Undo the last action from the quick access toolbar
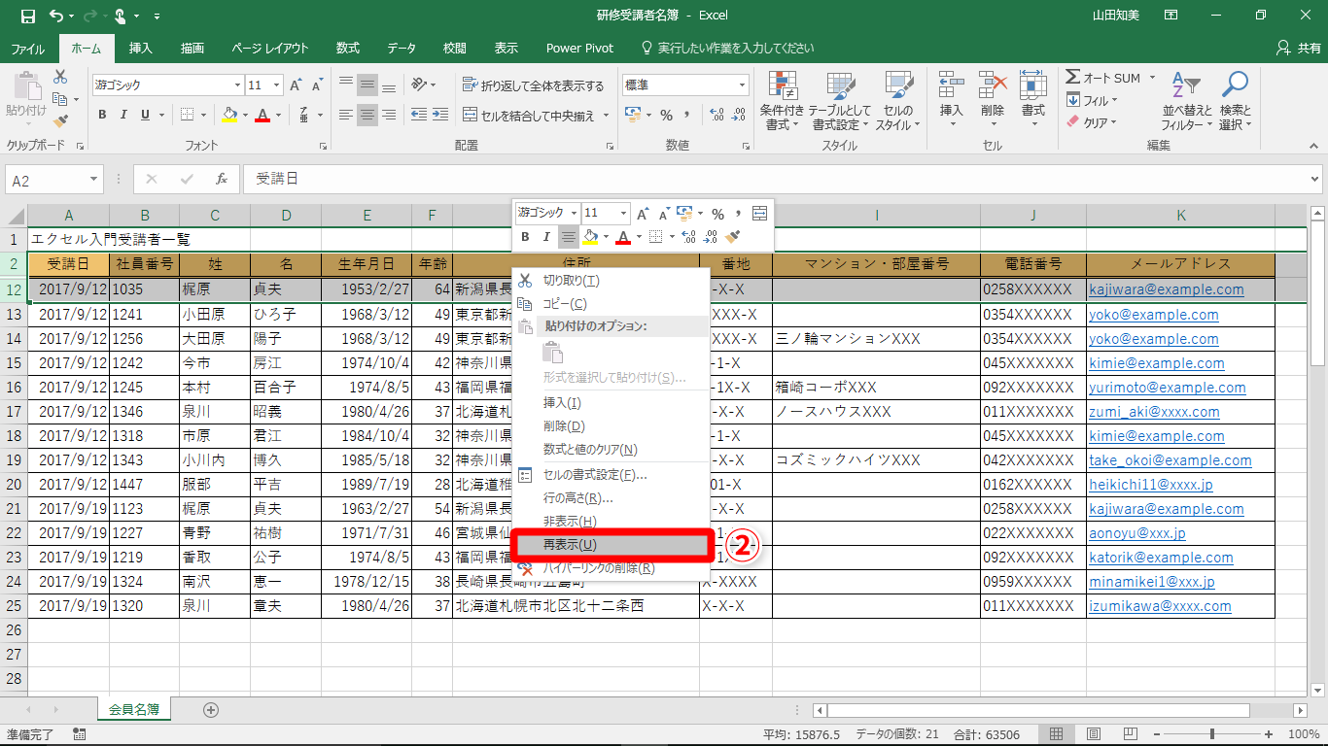This screenshot has width=1328, height=746. [x=56, y=16]
